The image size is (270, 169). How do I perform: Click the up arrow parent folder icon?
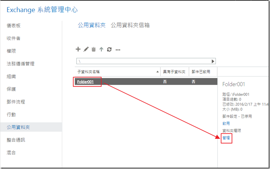click(x=101, y=50)
